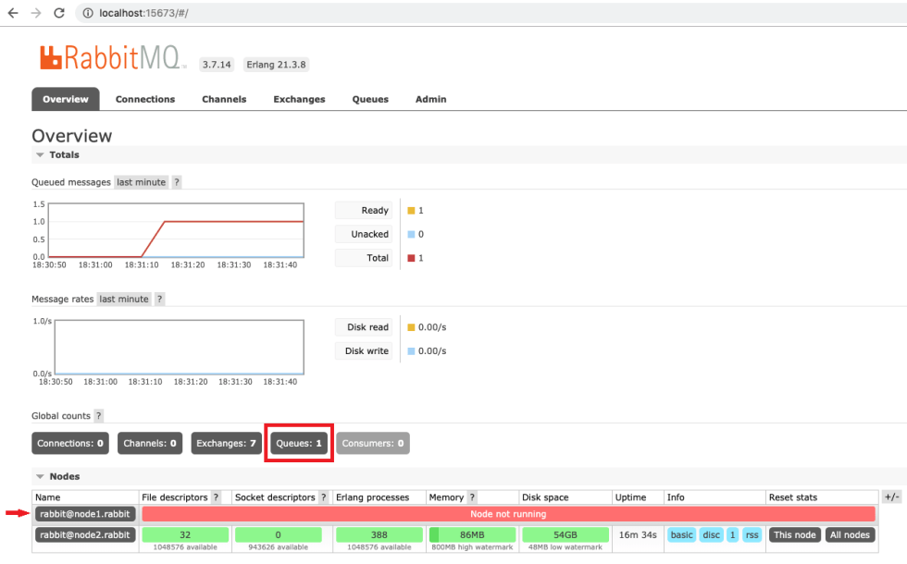Click the yellow Ready legend swatch
Viewport: 907px width, 564px height.
(x=411, y=211)
